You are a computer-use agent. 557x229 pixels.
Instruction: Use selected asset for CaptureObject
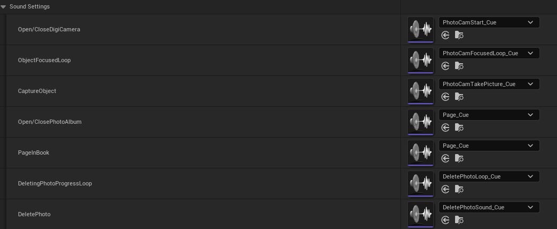[445, 97]
